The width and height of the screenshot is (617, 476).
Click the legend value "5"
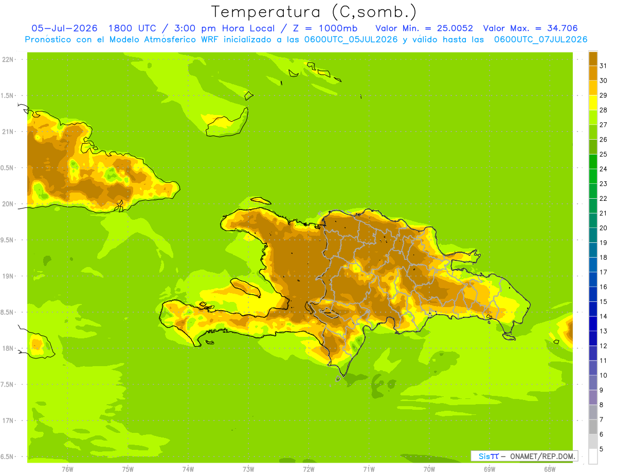tap(602, 449)
